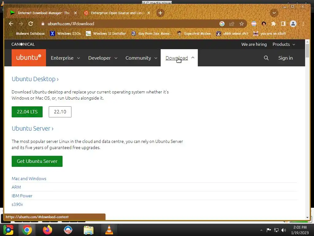The image size is (314, 236).
Task: Toggle the browser side panel icon
Action: coord(283,24)
